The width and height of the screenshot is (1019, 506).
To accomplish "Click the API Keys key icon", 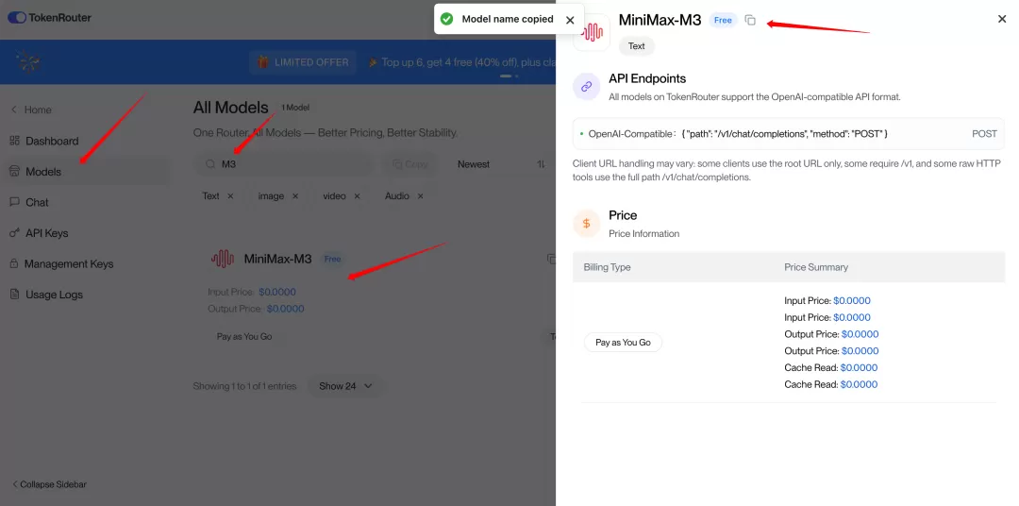I will click(x=14, y=233).
